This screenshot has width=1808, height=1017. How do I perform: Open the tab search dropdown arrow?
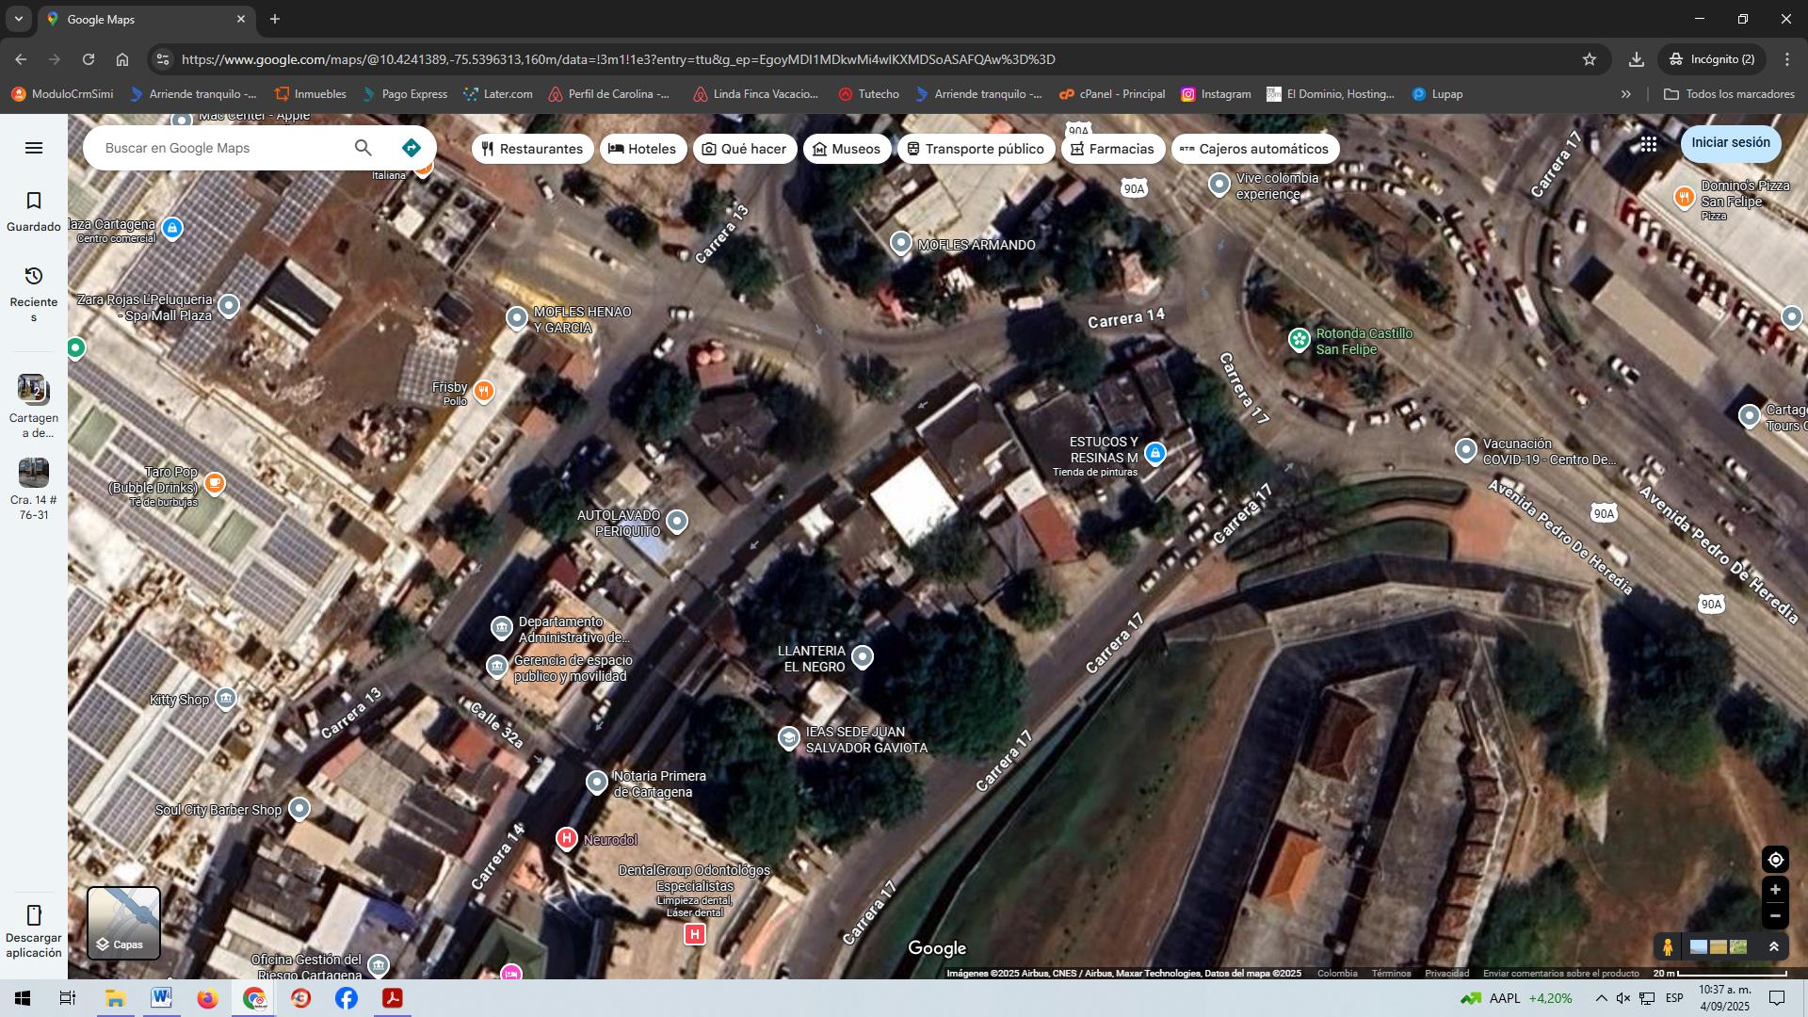[x=18, y=19]
